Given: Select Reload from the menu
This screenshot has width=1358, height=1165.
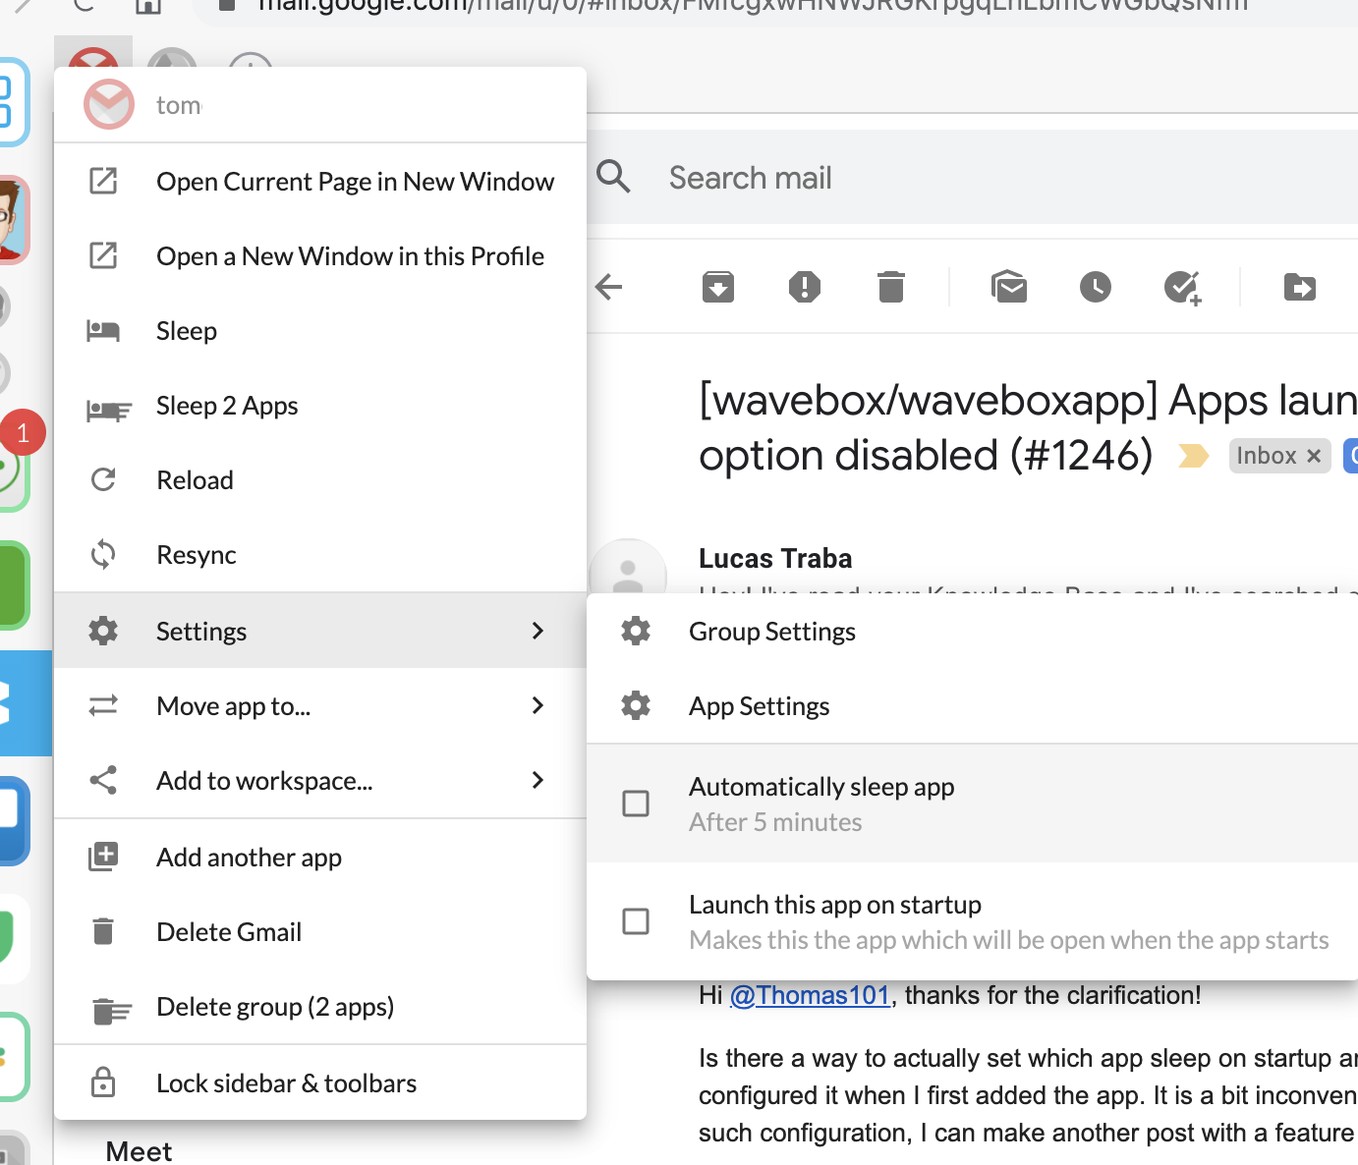Looking at the screenshot, I should pyautogui.click(x=195, y=479).
